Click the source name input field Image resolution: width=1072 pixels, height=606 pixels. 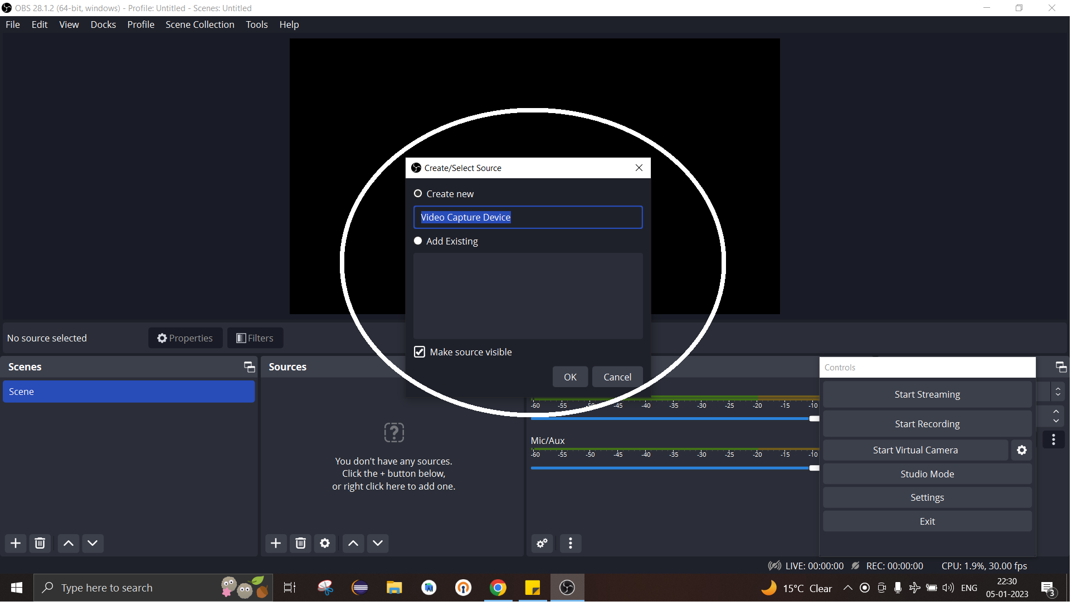click(x=529, y=218)
